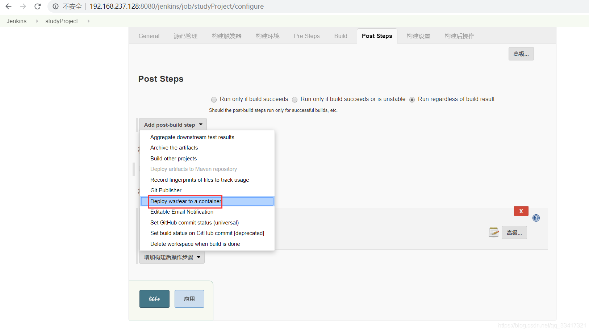Choose Build other projects
589x332 pixels.
click(x=207, y=159)
